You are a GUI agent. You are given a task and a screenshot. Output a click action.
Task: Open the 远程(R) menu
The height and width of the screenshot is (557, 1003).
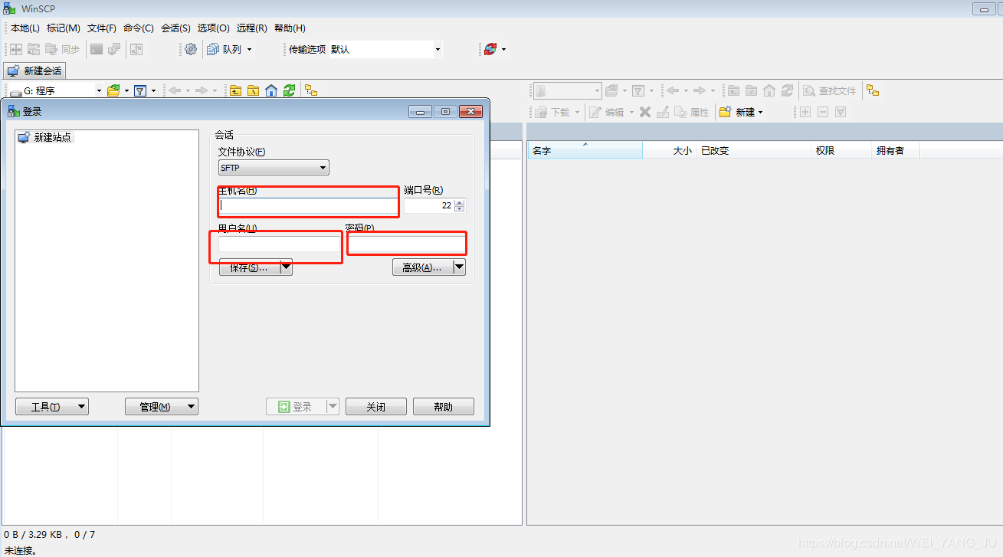click(252, 28)
